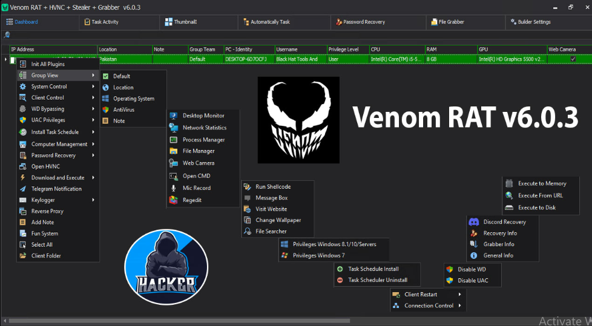Expand the Client Restart submenu
This screenshot has height=326, width=592.
point(459,295)
